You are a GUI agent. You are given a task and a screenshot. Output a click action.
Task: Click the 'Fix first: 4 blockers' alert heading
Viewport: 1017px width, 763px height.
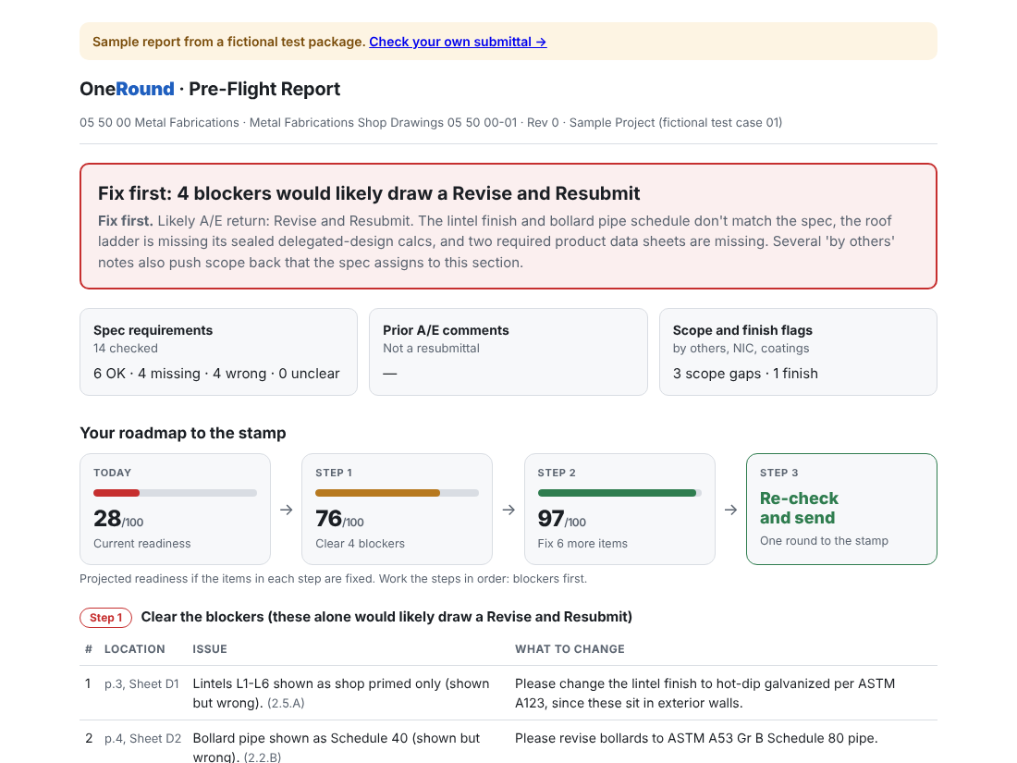coord(368,193)
